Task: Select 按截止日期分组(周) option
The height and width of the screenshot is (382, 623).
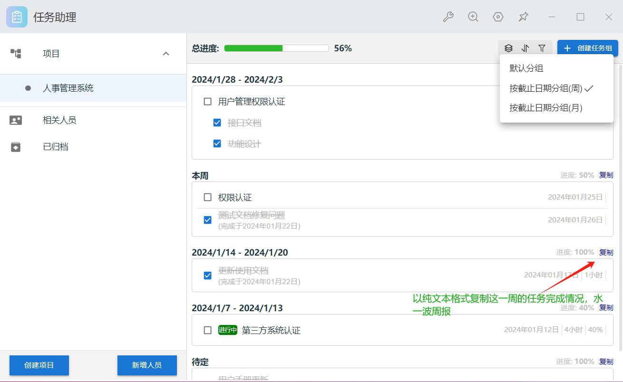Action: (x=545, y=88)
